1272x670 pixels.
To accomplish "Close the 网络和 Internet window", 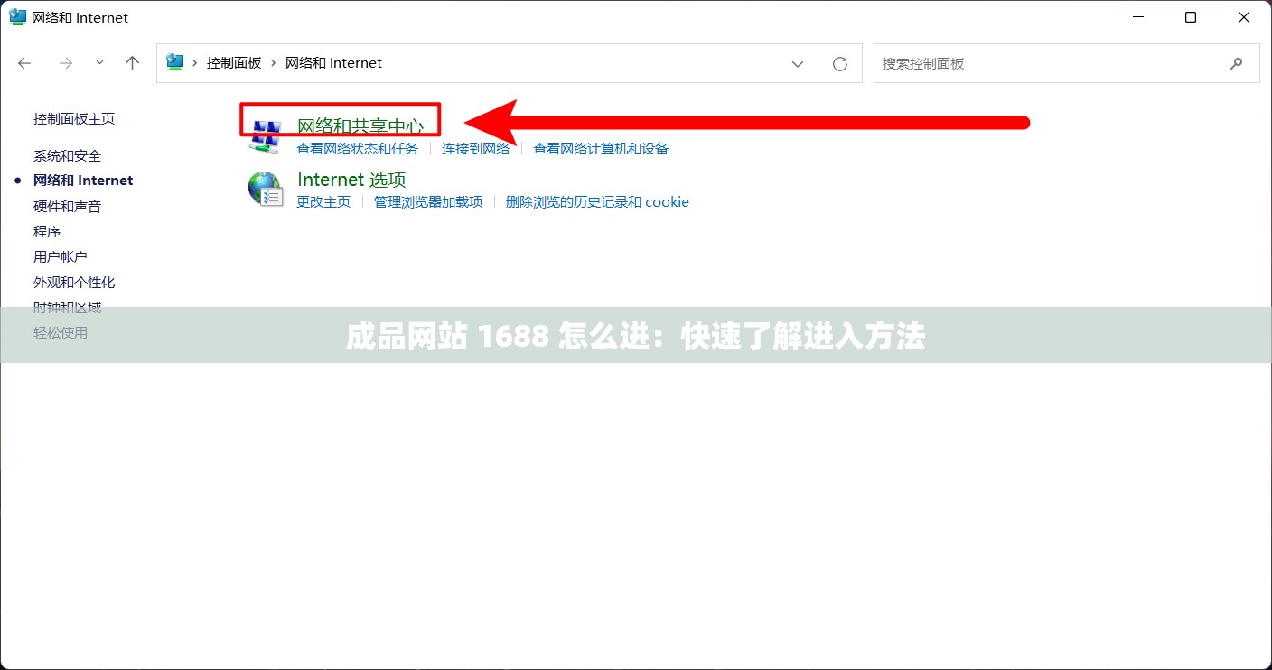I will point(1243,17).
